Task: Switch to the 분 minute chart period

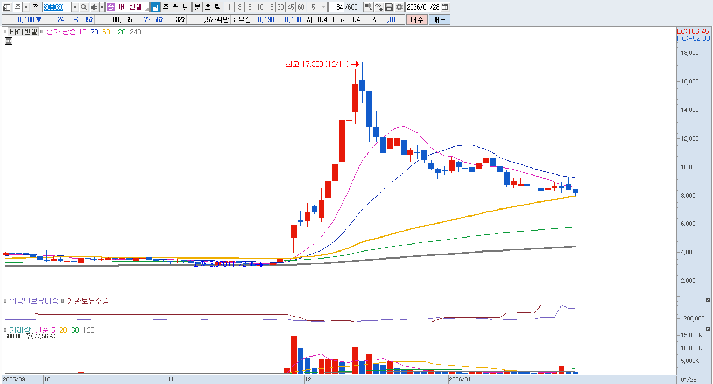Action: click(x=197, y=7)
